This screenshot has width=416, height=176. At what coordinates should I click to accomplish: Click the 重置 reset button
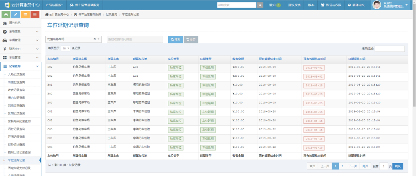tap(191, 39)
